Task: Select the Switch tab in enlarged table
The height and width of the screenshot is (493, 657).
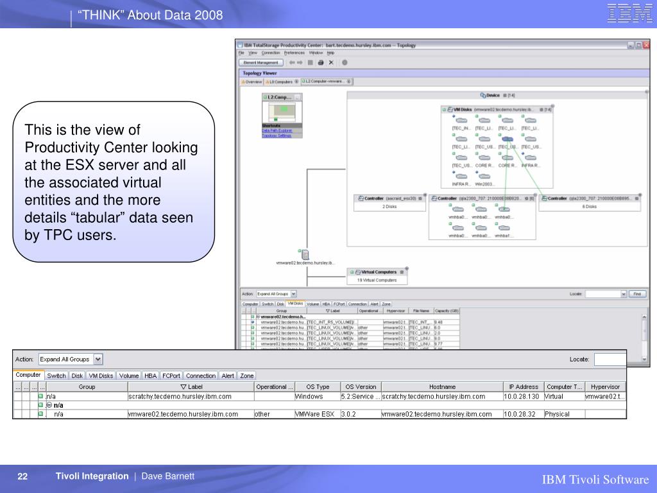Action: [56, 376]
